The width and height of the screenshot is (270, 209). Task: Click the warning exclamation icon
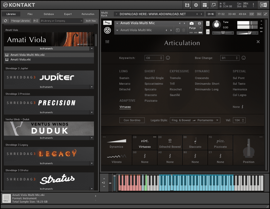pyautogui.click(x=253, y=5)
